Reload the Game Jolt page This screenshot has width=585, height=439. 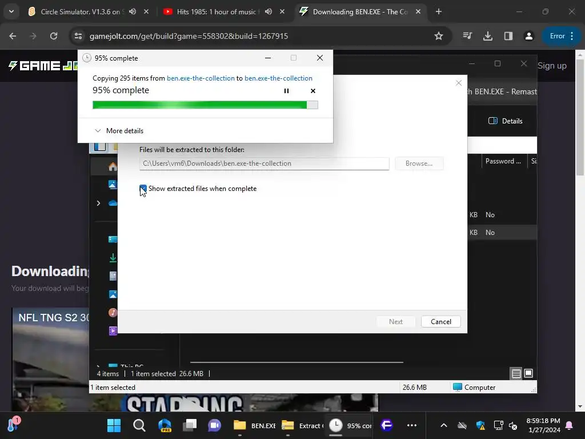pyautogui.click(x=54, y=36)
